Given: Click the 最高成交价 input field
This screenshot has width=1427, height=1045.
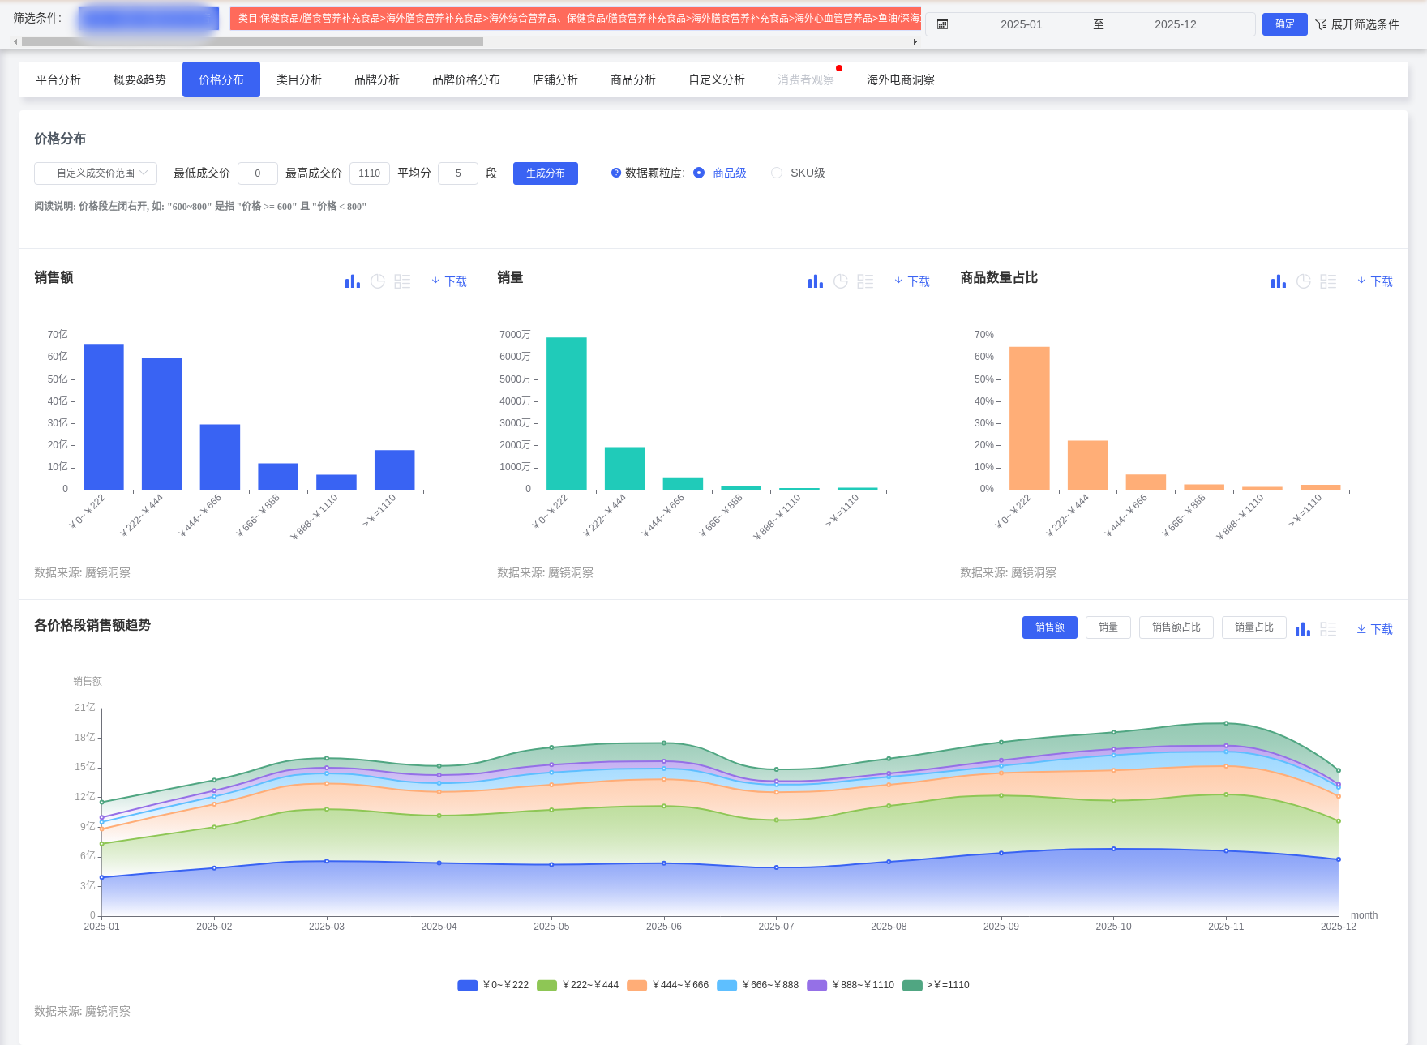Looking at the screenshot, I should 369,173.
